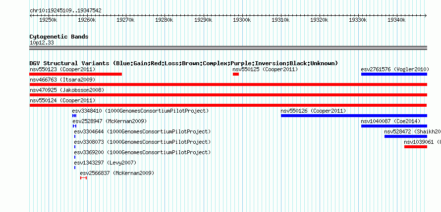Select the blue bar under nsv528472
Viewport: 441px width, 212px height.
tap(406, 136)
